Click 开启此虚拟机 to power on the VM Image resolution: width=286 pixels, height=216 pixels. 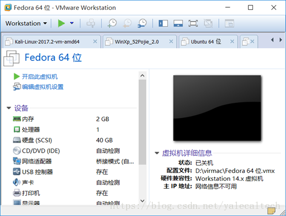pos(40,77)
